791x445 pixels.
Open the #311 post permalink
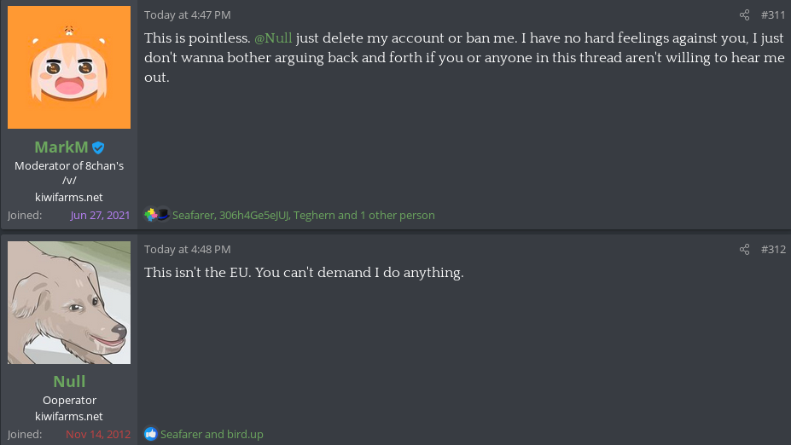(x=773, y=15)
